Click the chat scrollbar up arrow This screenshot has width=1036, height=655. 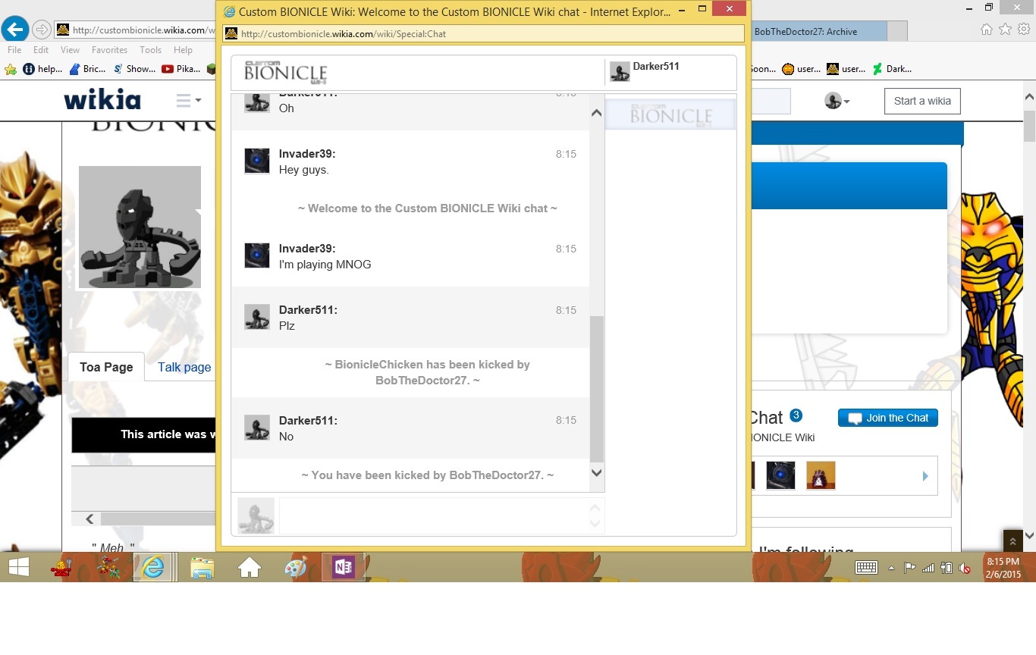pyautogui.click(x=596, y=113)
